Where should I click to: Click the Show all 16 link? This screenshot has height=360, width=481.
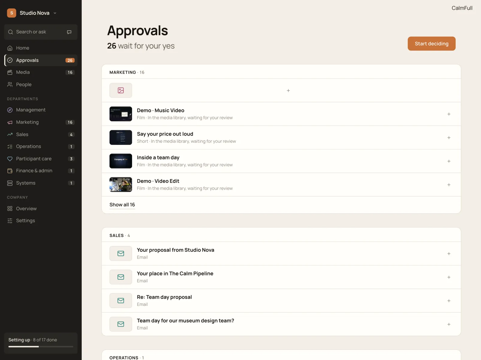point(122,205)
